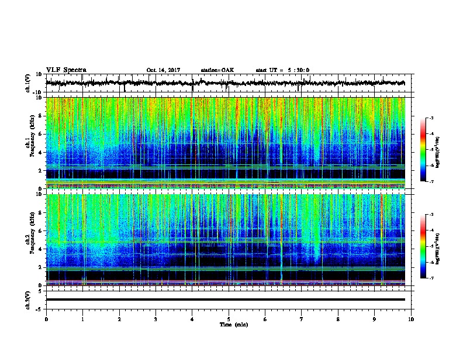The image size is (463, 358).
Task: Click the "VLF Spectra" plot title
Action: pyautogui.click(x=66, y=70)
